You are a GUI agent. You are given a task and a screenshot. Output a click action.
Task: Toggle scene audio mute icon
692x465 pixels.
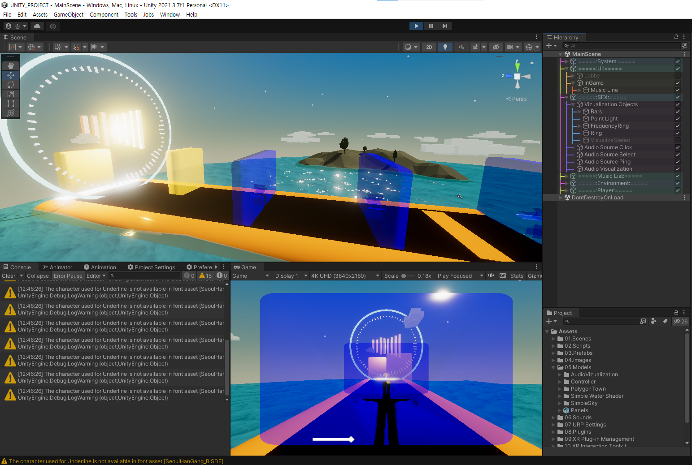pyautogui.click(x=461, y=47)
